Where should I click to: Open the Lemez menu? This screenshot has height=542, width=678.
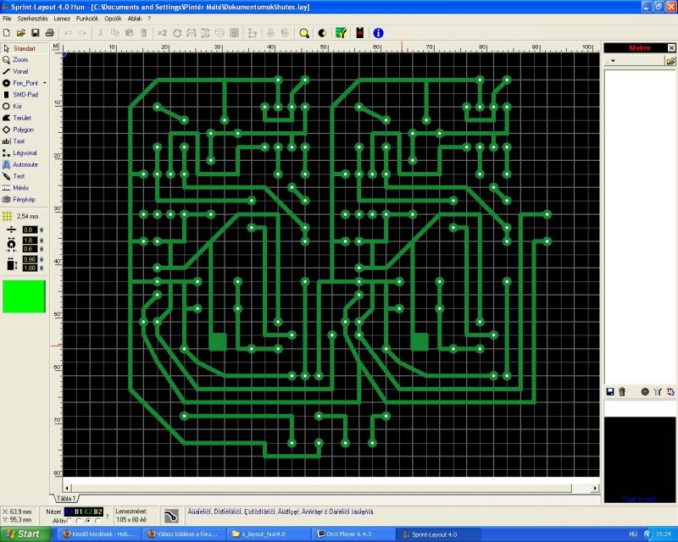pyautogui.click(x=62, y=19)
